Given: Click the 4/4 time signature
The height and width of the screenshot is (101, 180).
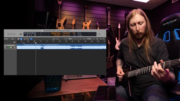Looking at the screenshot, I should pos(74,33).
